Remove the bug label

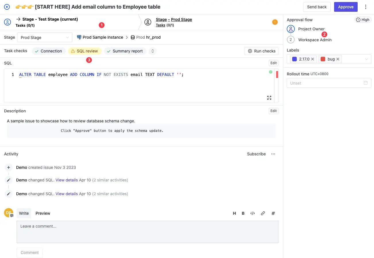click(x=338, y=59)
